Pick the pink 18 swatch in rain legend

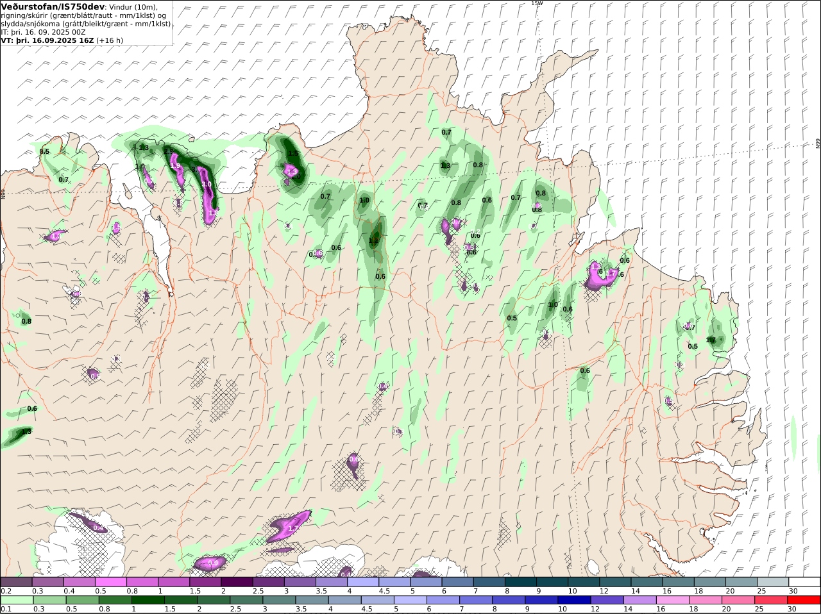tap(706, 600)
